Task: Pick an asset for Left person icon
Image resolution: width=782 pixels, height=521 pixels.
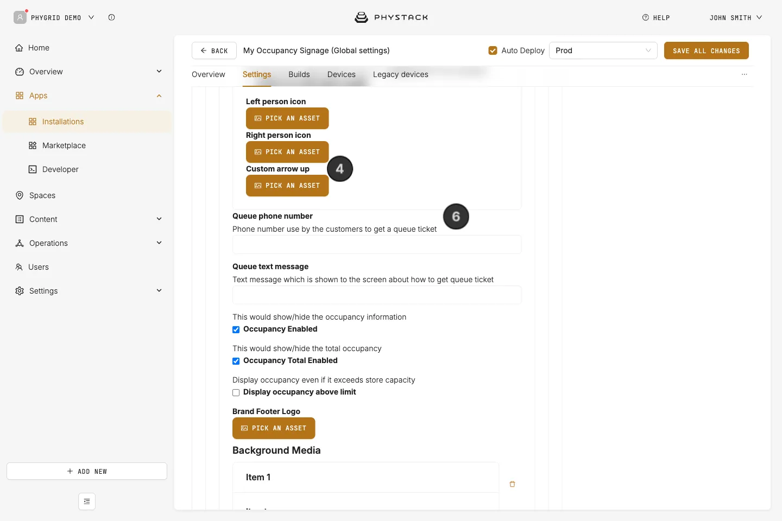Action: [x=287, y=118]
